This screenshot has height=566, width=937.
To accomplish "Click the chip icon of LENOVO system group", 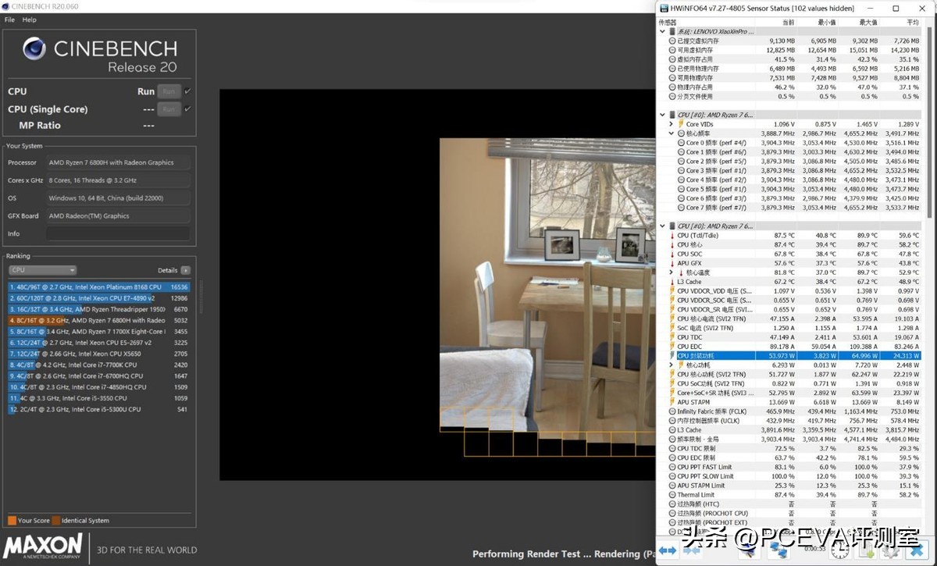I will [x=672, y=32].
